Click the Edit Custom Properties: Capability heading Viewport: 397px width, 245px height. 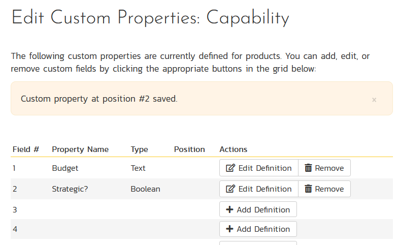pyautogui.click(x=150, y=18)
